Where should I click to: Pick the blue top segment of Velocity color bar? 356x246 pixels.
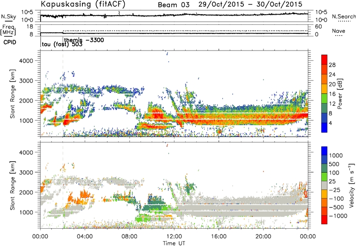point(324,151)
